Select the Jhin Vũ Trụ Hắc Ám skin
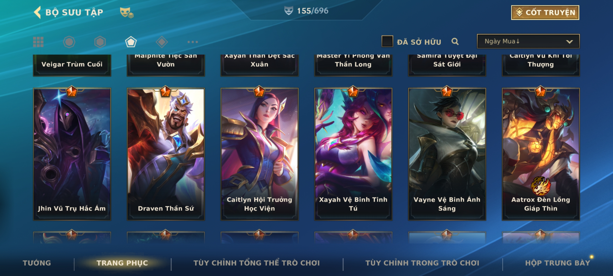This screenshot has height=276, width=613. (x=72, y=154)
